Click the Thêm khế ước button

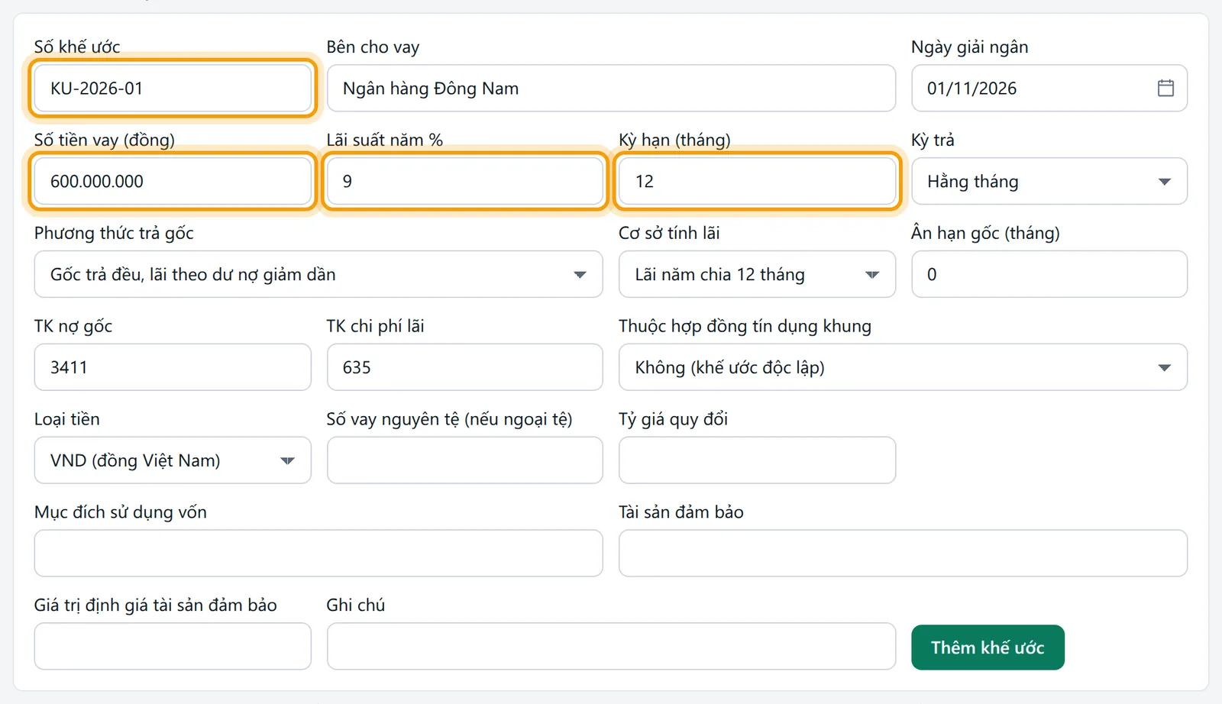tap(988, 647)
